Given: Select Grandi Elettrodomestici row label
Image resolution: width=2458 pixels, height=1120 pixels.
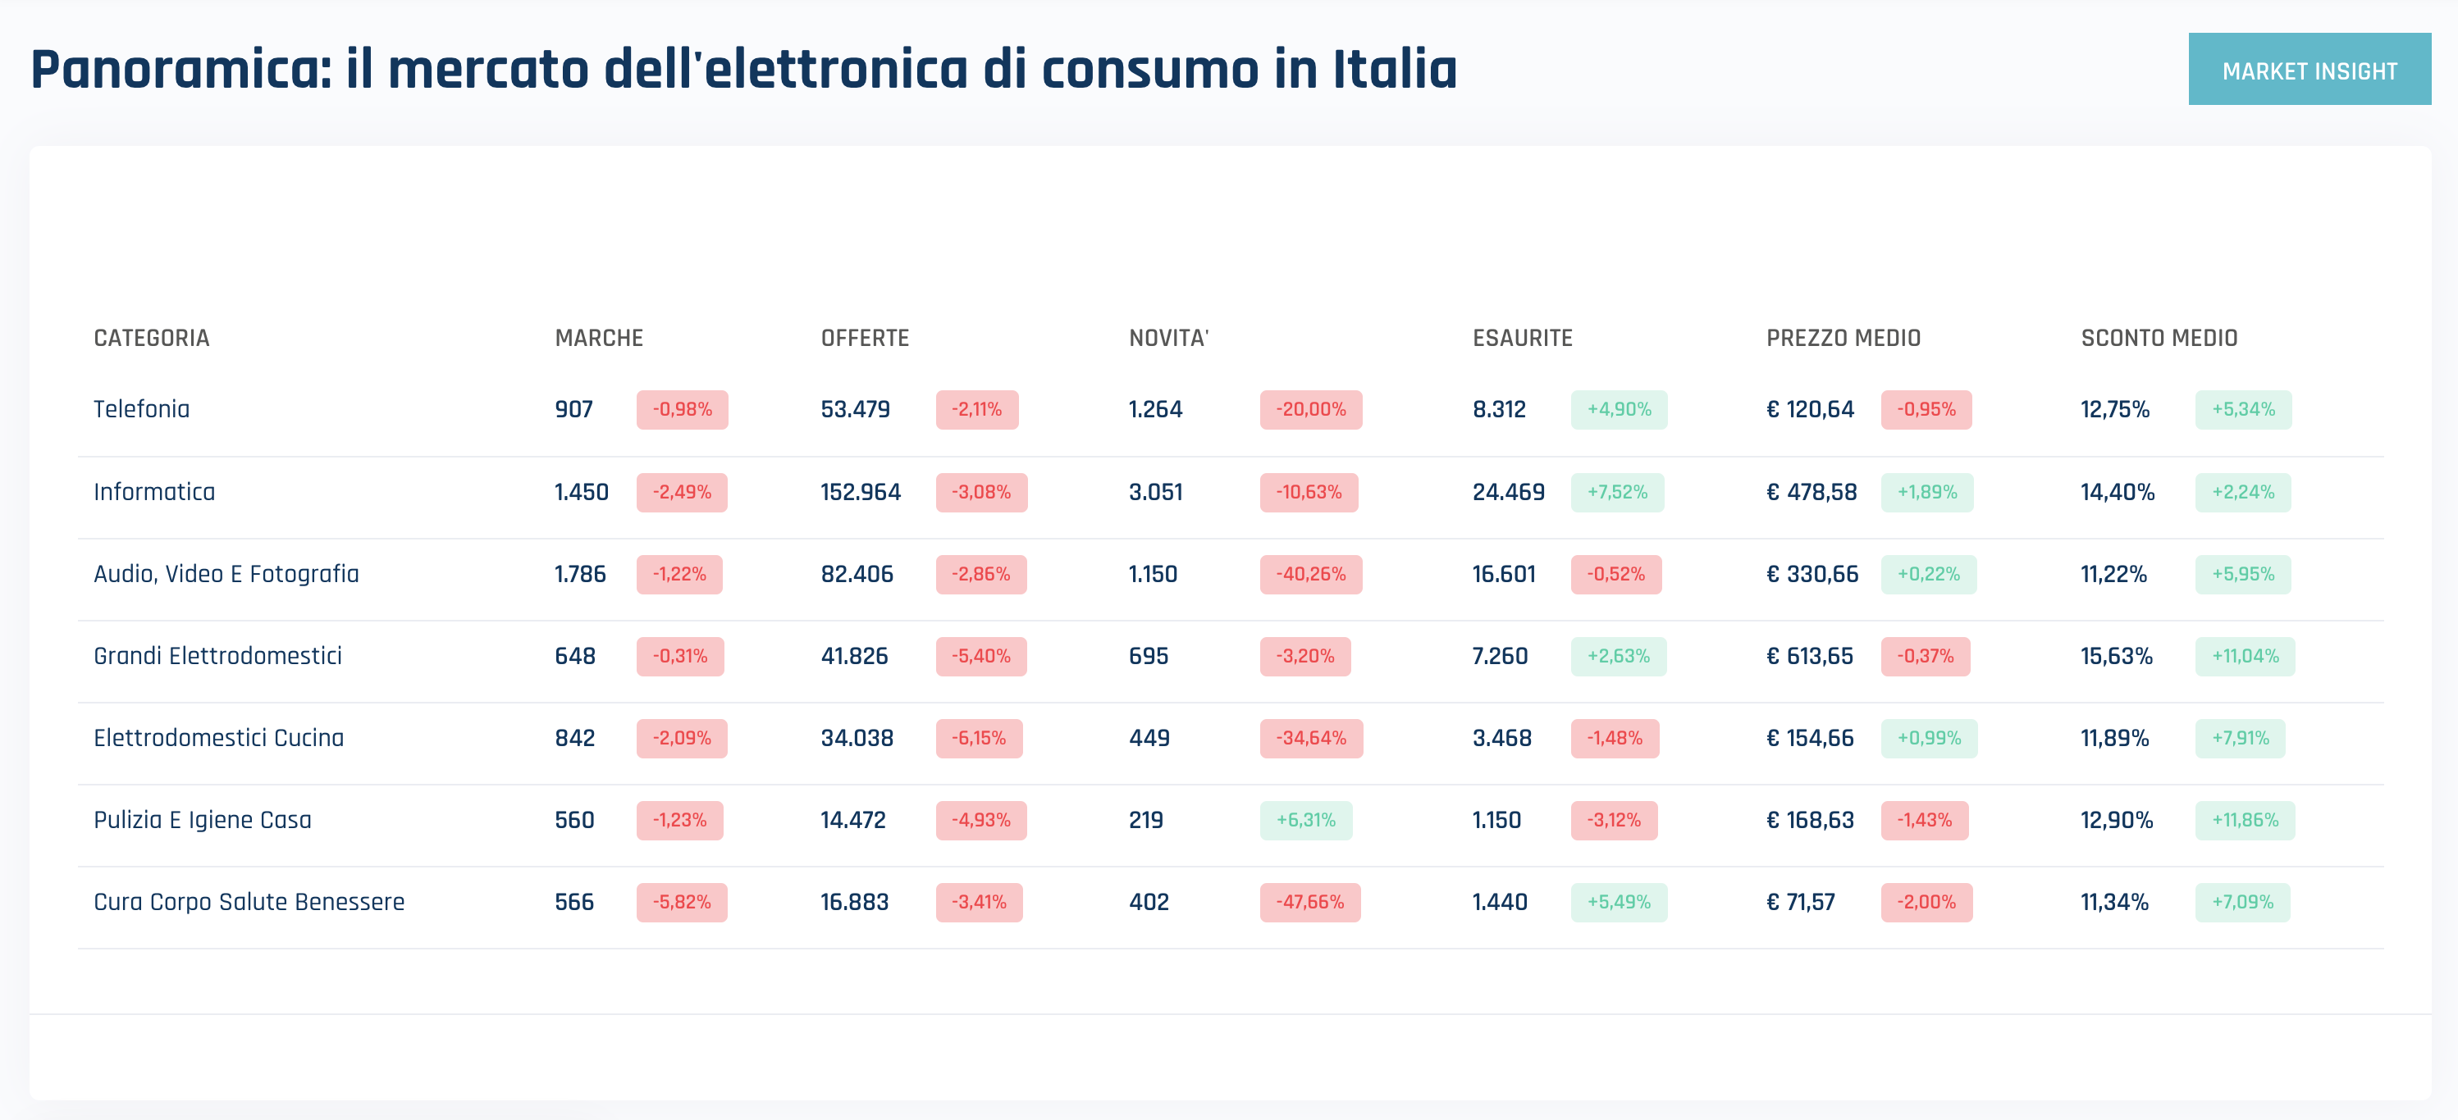Looking at the screenshot, I should point(217,656).
